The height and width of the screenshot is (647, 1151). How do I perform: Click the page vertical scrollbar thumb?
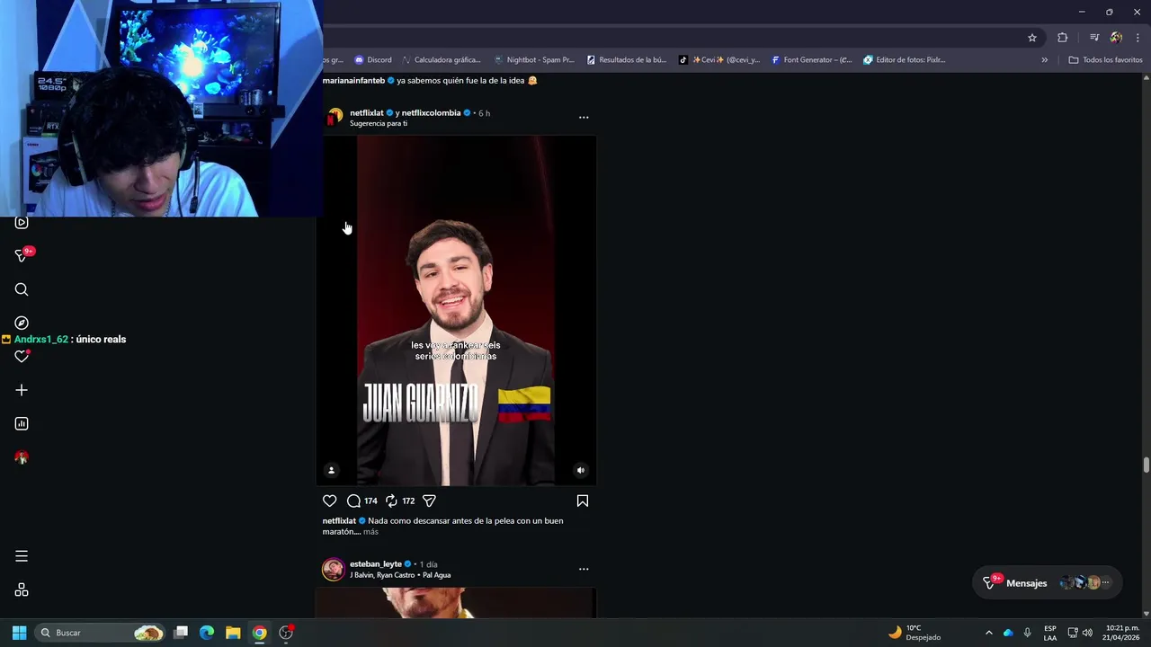pyautogui.click(x=1146, y=465)
